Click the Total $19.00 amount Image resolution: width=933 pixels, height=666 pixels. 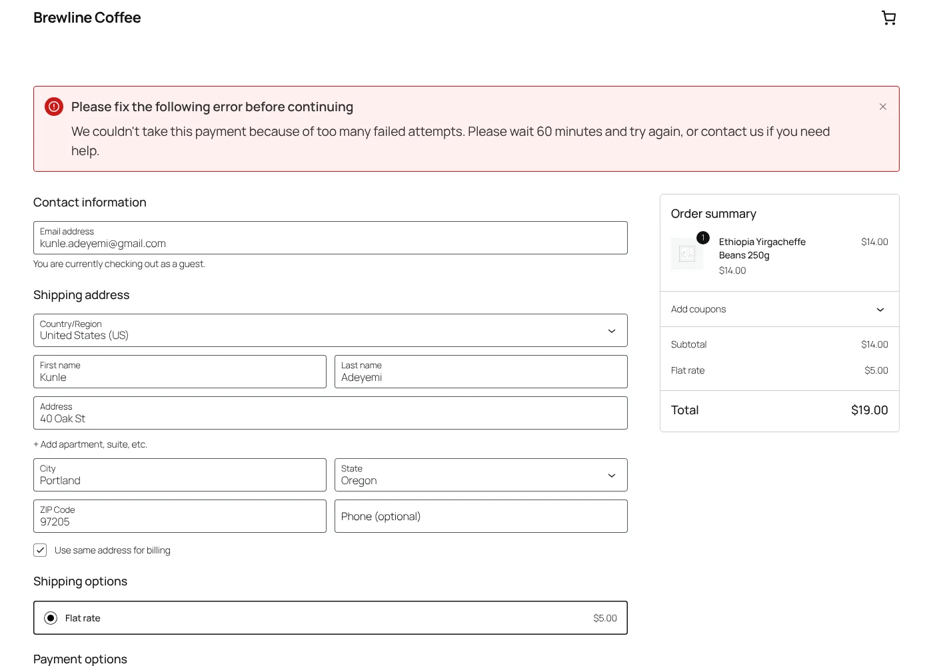point(870,410)
